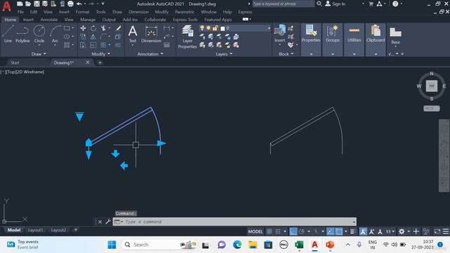This screenshot has height=253, width=450.
Task: Activate the Mirror tool
Action: [x=94, y=37]
